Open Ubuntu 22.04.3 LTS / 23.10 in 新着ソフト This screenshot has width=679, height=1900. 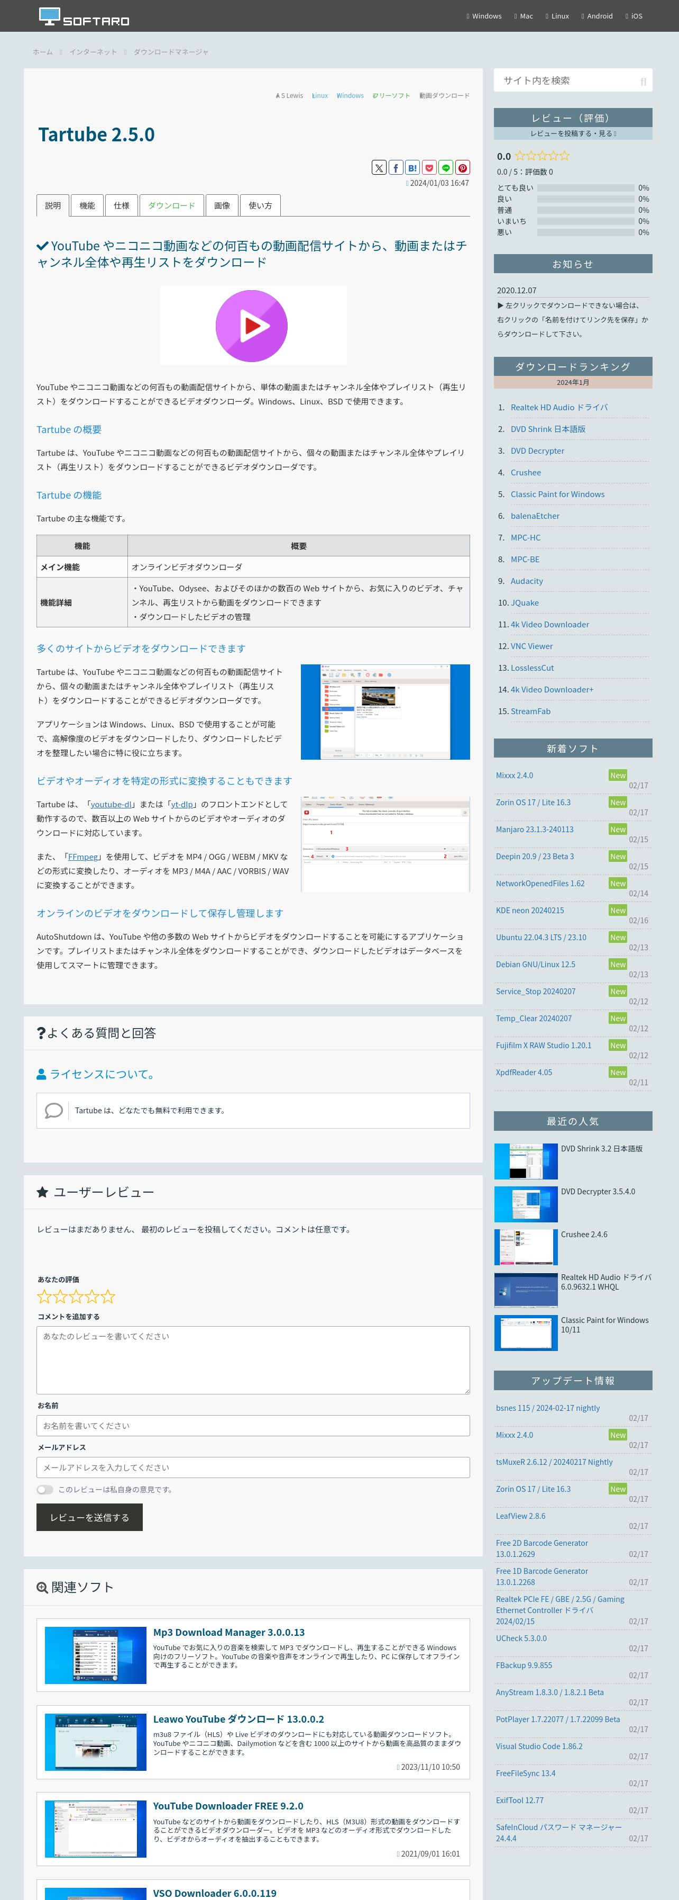point(542,938)
